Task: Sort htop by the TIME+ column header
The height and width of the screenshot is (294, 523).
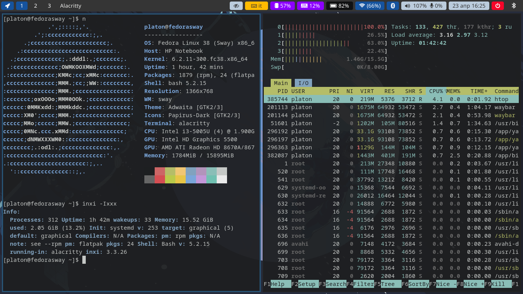Action: (x=479, y=91)
